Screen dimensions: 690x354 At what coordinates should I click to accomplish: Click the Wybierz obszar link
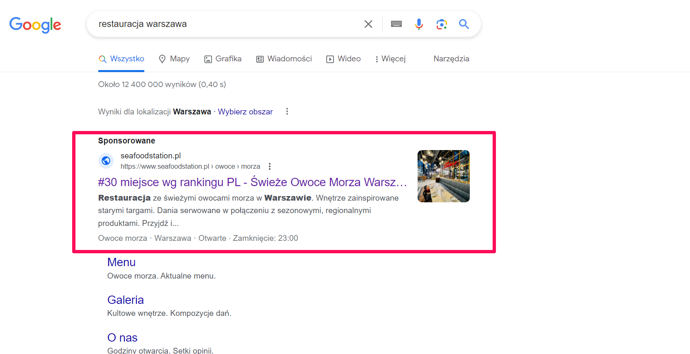pos(245,112)
